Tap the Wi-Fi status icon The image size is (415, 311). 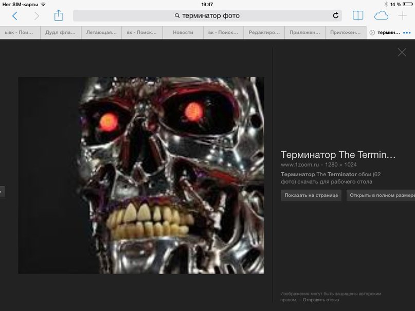[43, 5]
